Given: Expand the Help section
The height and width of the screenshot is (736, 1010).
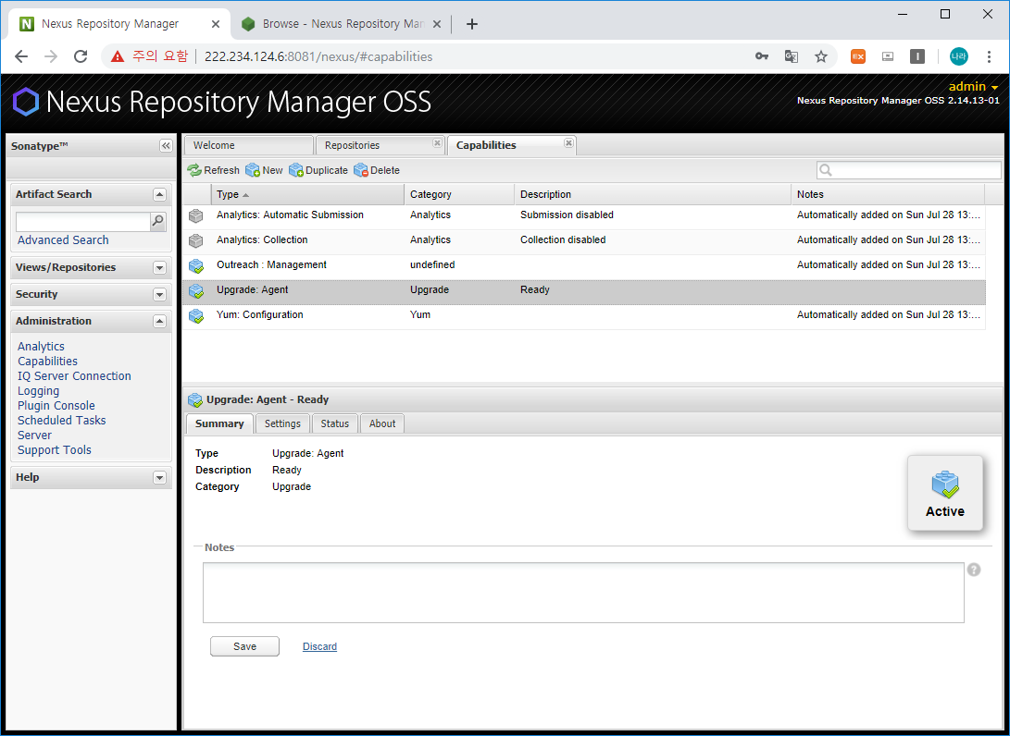Looking at the screenshot, I should pos(159,477).
